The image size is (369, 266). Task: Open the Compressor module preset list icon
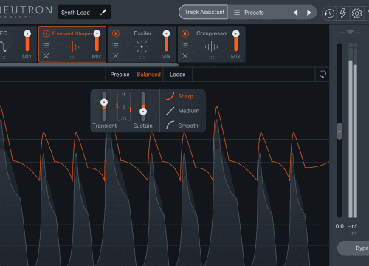click(185, 45)
